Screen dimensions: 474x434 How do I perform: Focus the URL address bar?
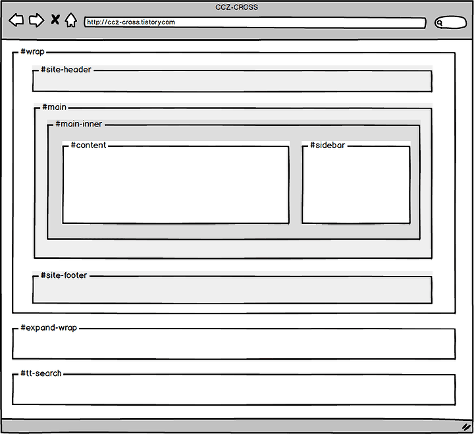(x=255, y=22)
